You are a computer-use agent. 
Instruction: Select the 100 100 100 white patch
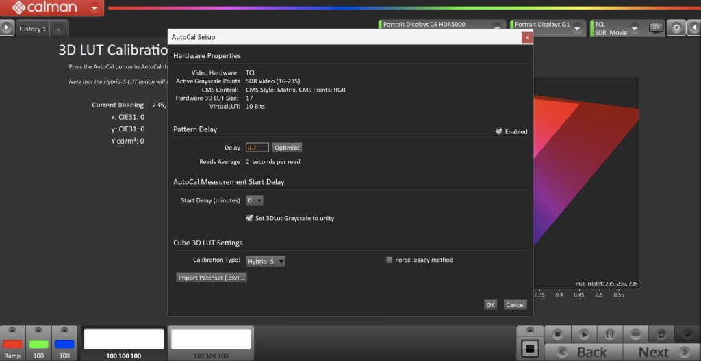124,339
